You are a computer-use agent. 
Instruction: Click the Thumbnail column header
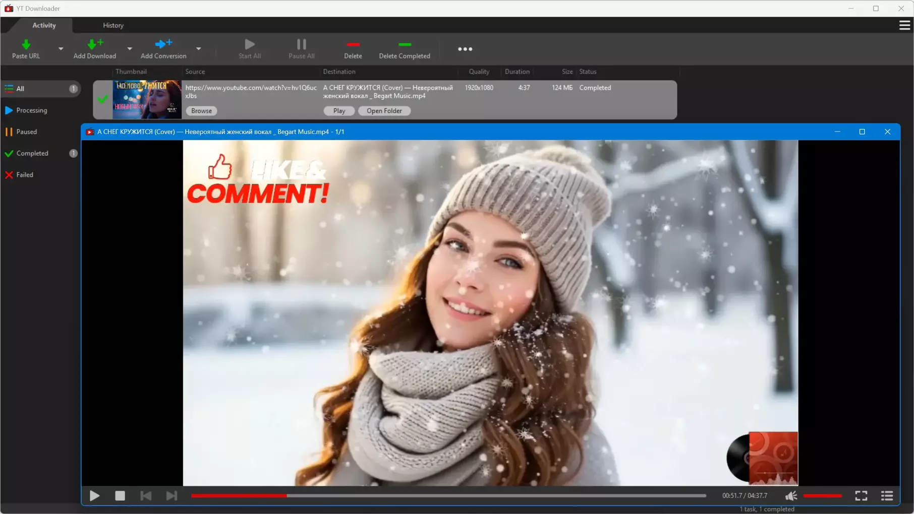tap(131, 72)
